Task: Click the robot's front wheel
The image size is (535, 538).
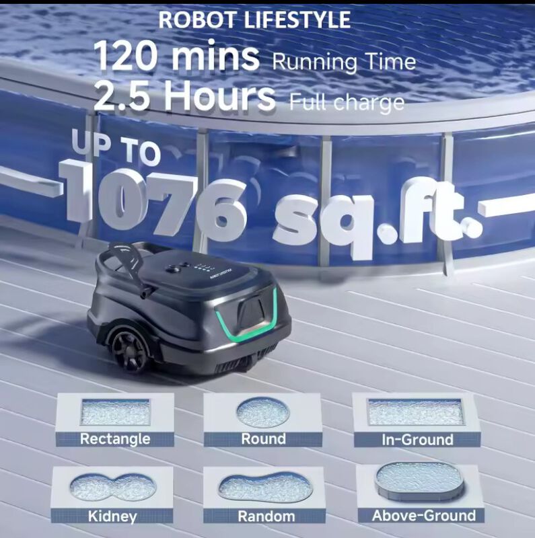Action: click(x=129, y=348)
